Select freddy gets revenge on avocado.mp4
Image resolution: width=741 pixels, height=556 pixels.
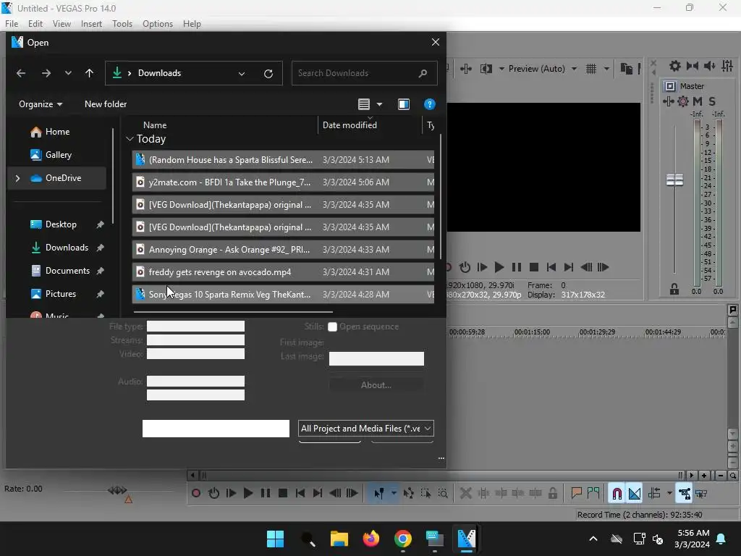[x=283, y=272]
